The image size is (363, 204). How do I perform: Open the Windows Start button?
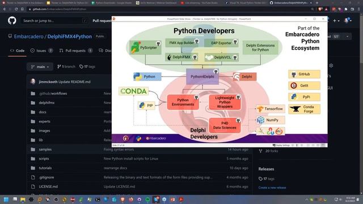click(6, 199)
